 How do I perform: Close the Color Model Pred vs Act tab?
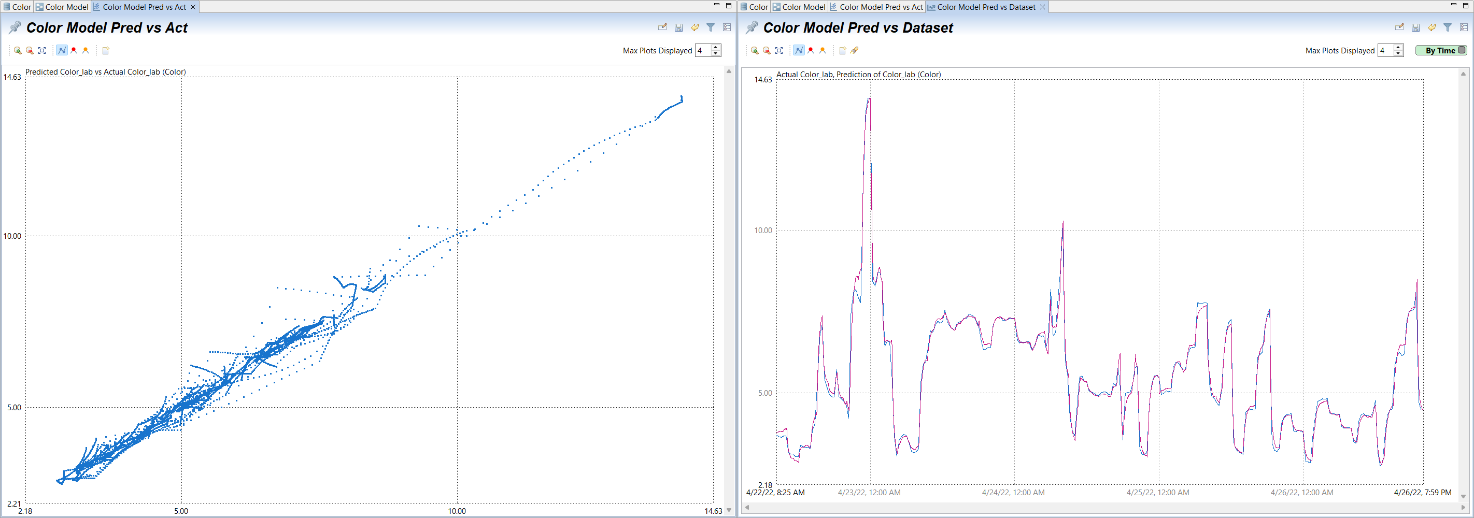193,7
